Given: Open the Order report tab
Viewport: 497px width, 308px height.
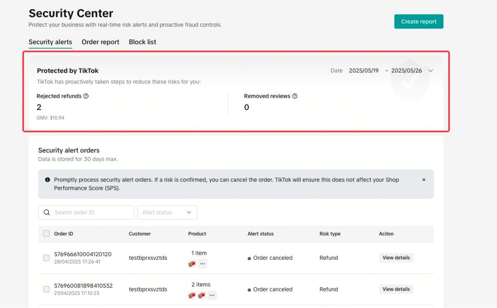Looking at the screenshot, I should [x=100, y=42].
